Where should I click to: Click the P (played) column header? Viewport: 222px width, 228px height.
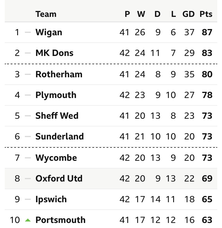click(127, 14)
